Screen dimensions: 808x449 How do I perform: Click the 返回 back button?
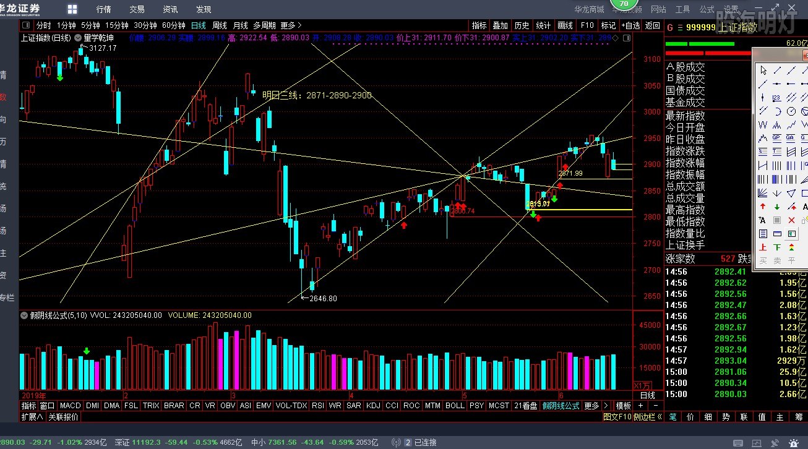click(x=653, y=25)
